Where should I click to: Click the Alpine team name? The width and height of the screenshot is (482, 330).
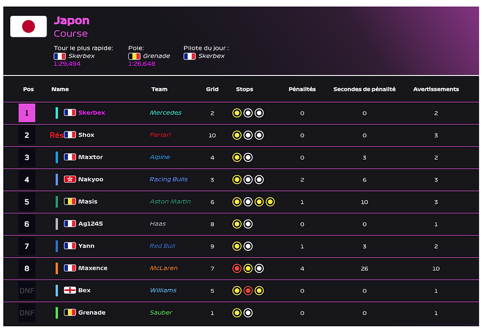coord(160,157)
